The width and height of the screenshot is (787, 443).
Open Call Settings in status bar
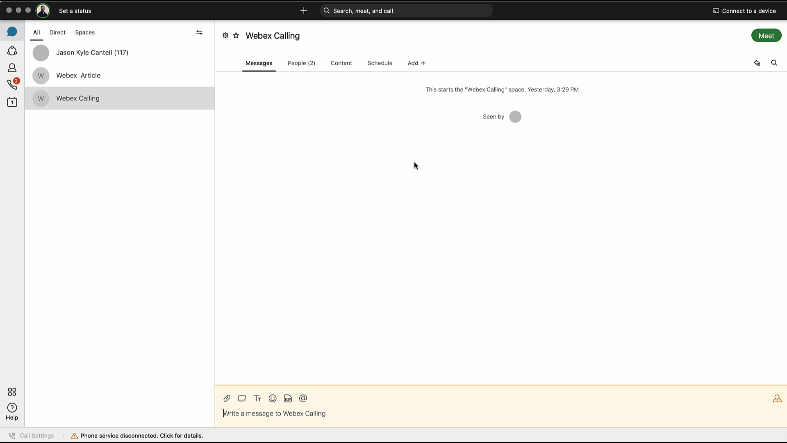[37, 436]
